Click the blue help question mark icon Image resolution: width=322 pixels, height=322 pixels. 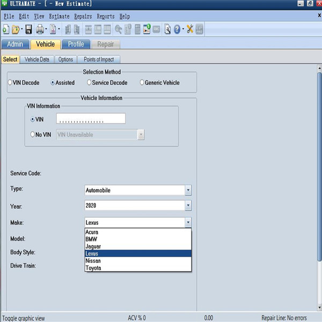178,29
